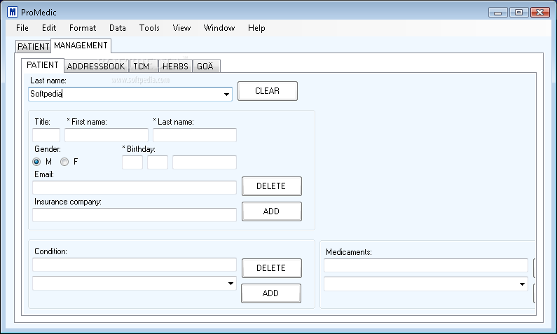Open the View menu
This screenshot has width=557, height=334.
181,28
